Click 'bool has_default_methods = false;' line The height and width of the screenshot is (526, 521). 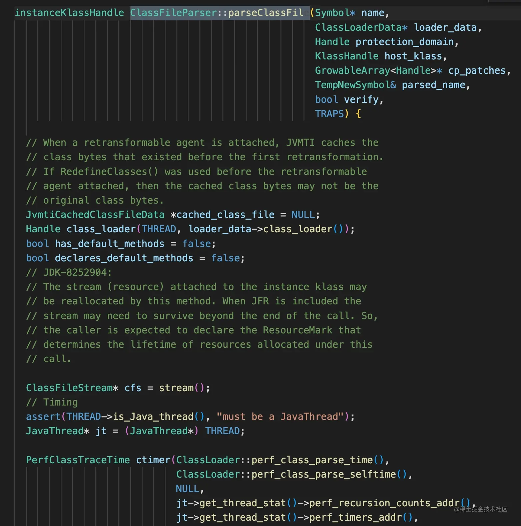121,244
